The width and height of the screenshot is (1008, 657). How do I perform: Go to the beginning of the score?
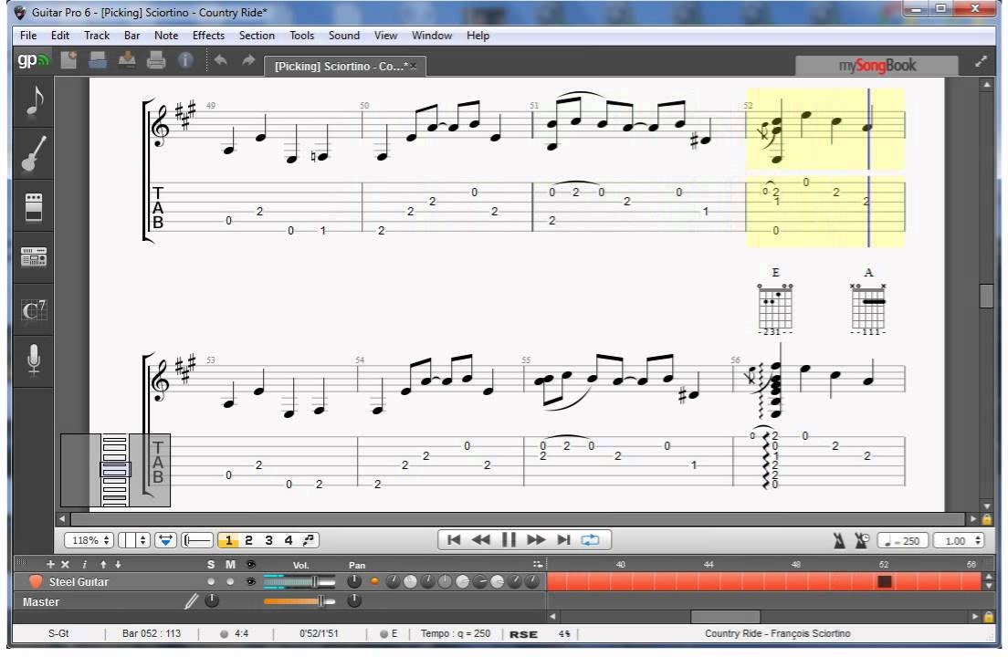coord(453,539)
